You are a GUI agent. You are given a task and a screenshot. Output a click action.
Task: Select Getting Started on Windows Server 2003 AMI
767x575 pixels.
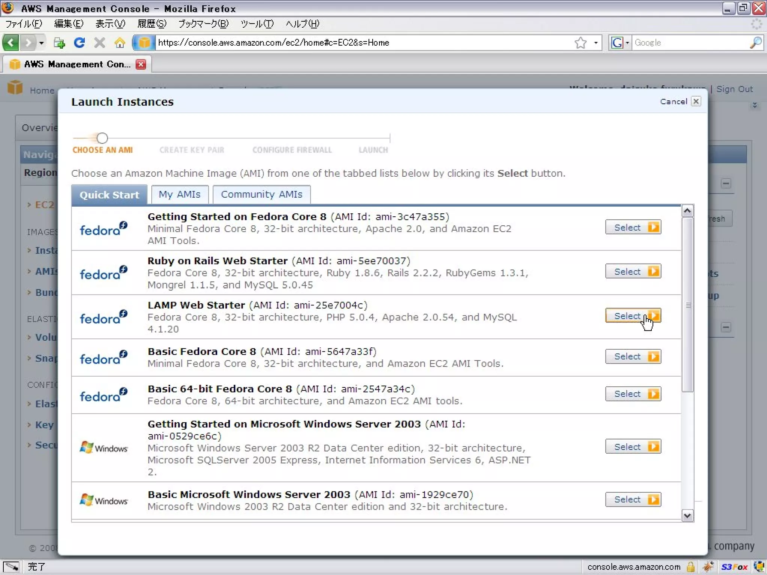click(633, 447)
